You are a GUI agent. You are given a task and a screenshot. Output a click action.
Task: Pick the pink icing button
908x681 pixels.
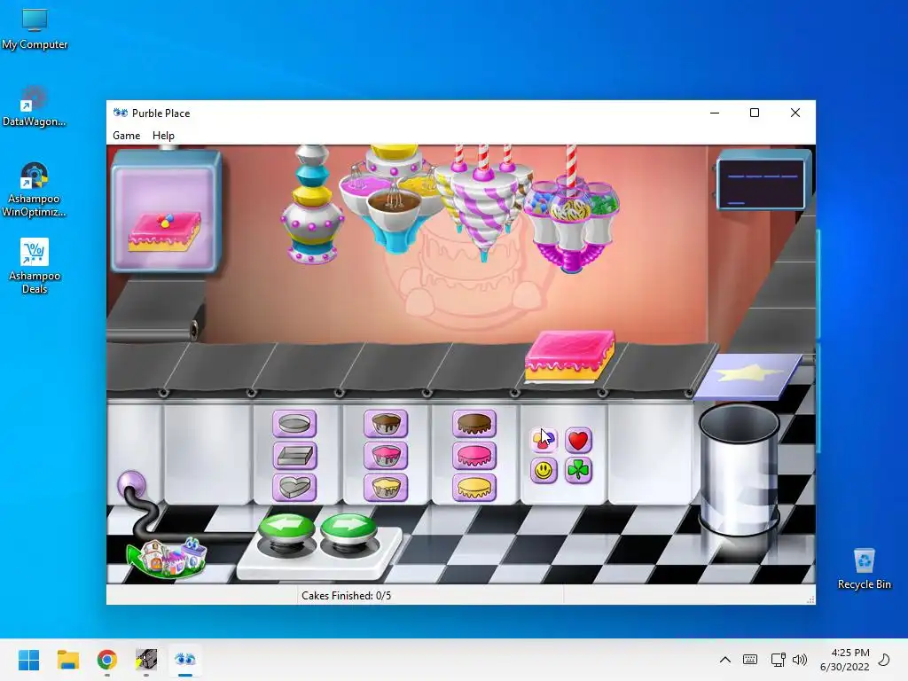point(474,455)
